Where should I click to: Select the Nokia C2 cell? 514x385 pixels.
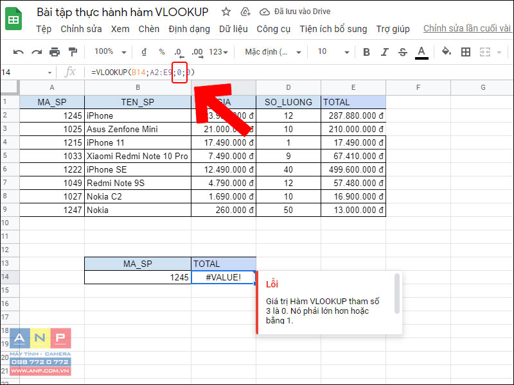137,197
